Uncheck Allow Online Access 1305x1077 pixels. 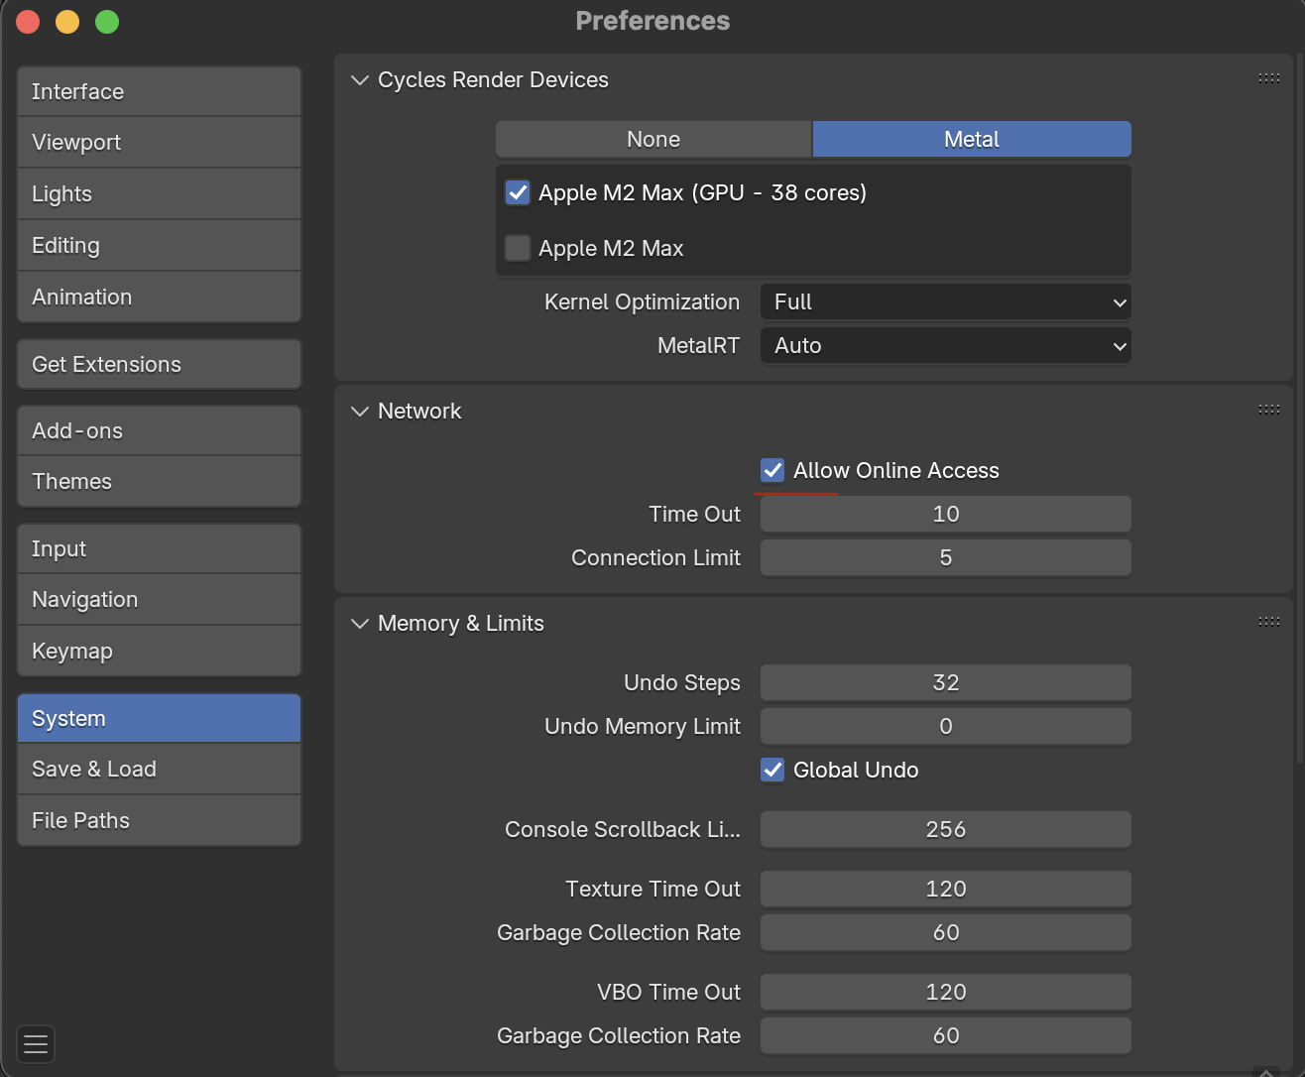(772, 470)
